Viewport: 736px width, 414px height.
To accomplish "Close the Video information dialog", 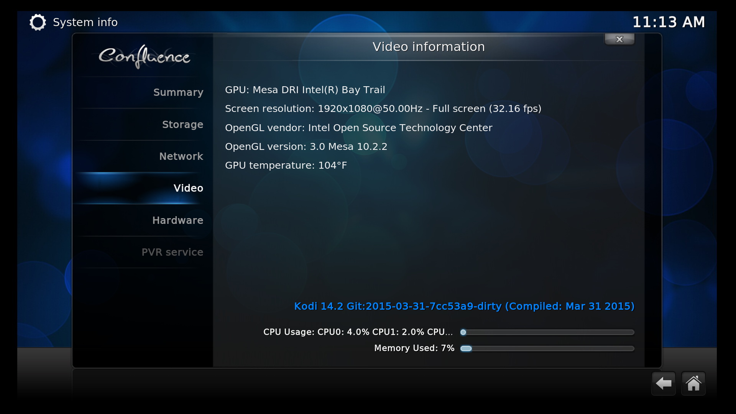I will 619,39.
